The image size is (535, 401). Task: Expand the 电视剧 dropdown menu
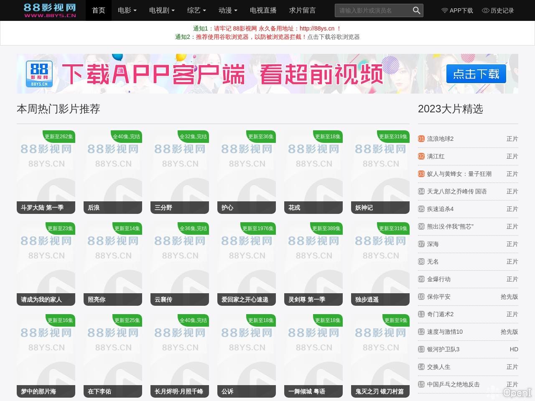coord(161,10)
